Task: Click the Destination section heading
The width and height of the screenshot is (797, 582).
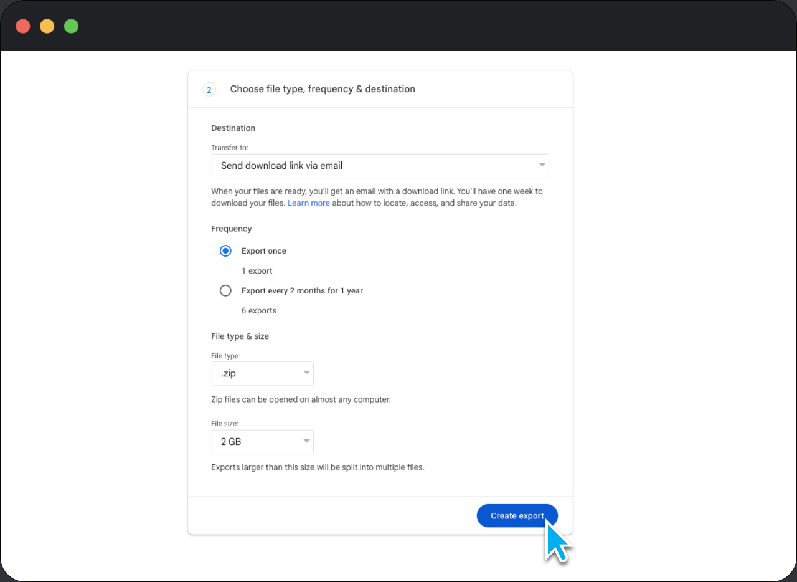Action: (x=233, y=128)
